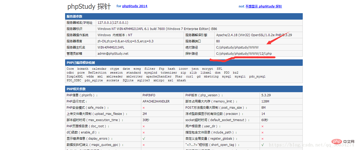Click the SimpleXML module name
Image resolution: width=357 pixels, height=150 pixels.
click(x=75, y=77)
